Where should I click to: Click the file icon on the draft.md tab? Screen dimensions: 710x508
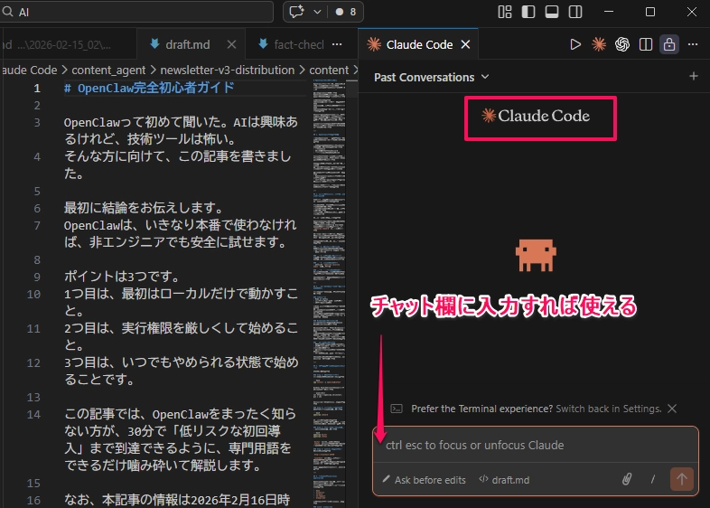click(154, 44)
